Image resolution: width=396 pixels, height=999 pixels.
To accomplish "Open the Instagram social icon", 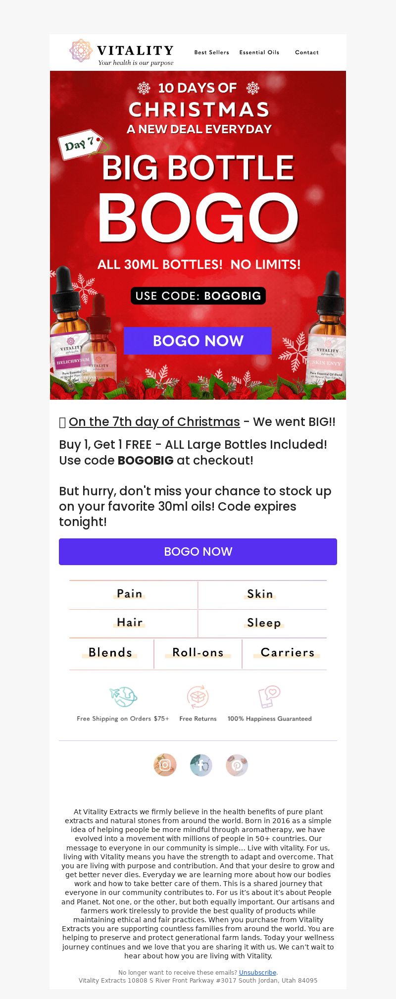I will point(165,765).
